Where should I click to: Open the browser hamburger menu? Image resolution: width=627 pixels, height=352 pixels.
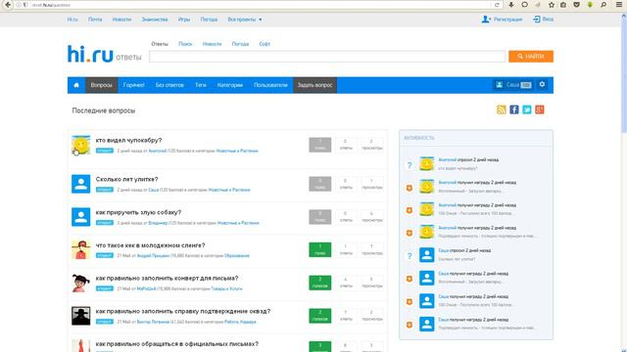(618, 5)
